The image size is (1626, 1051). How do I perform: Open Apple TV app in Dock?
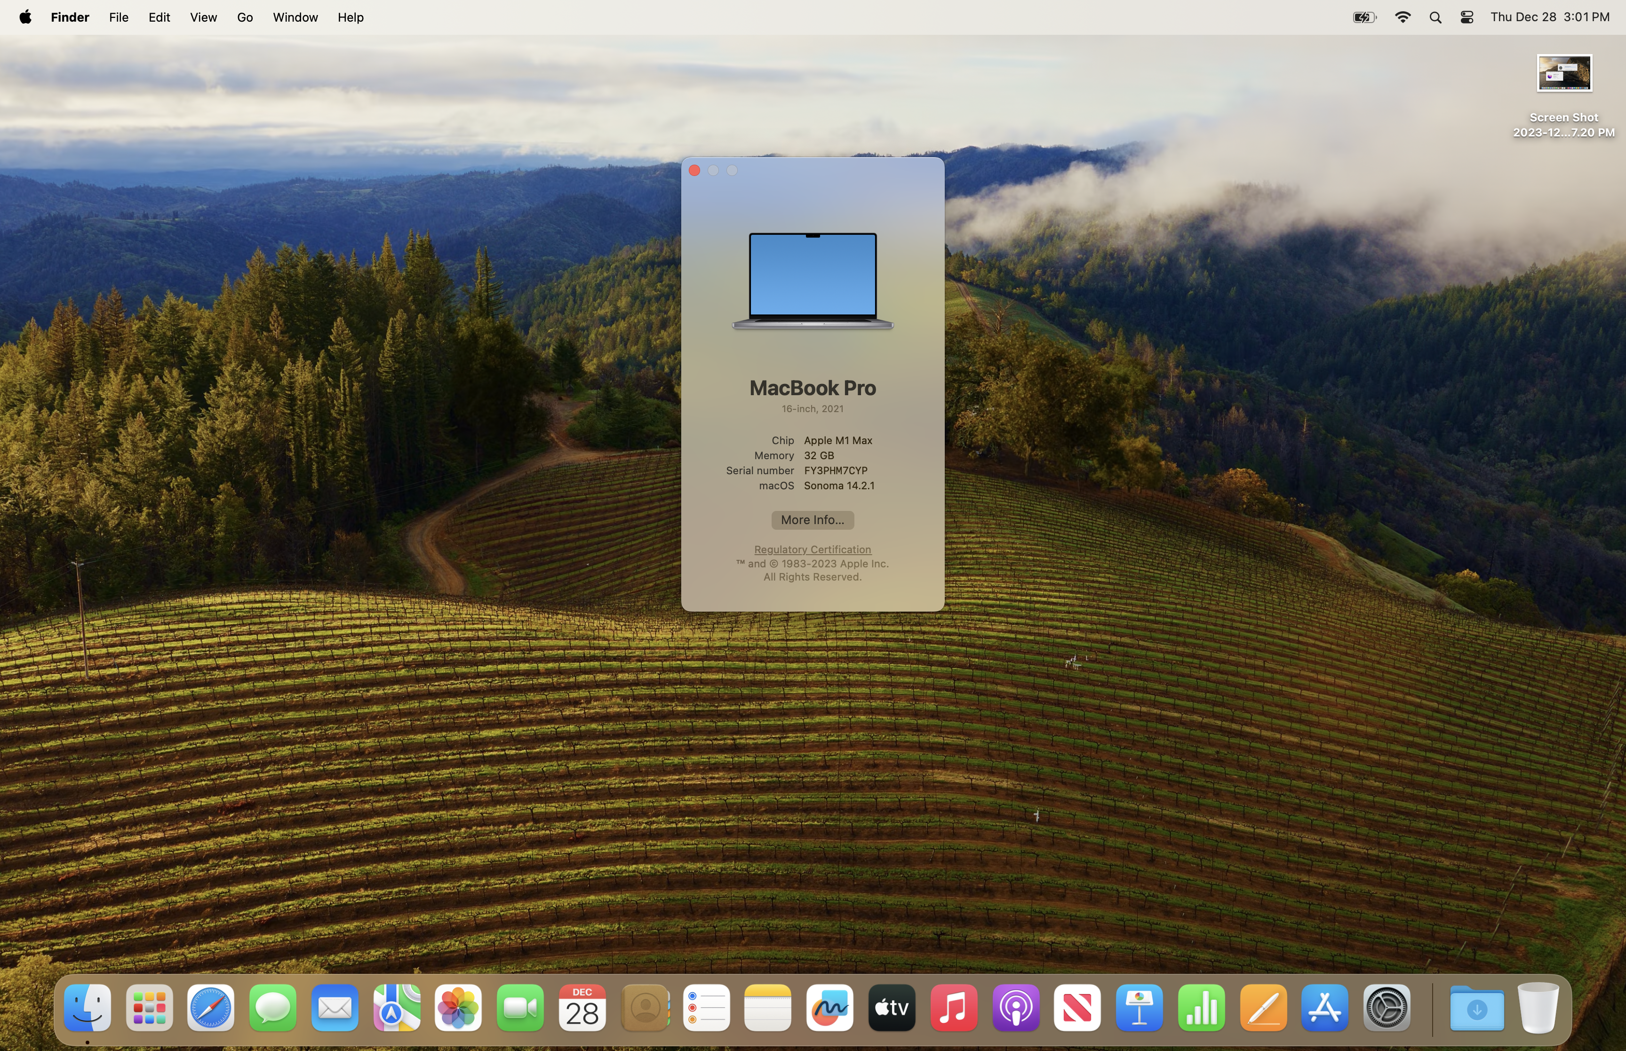[892, 1007]
